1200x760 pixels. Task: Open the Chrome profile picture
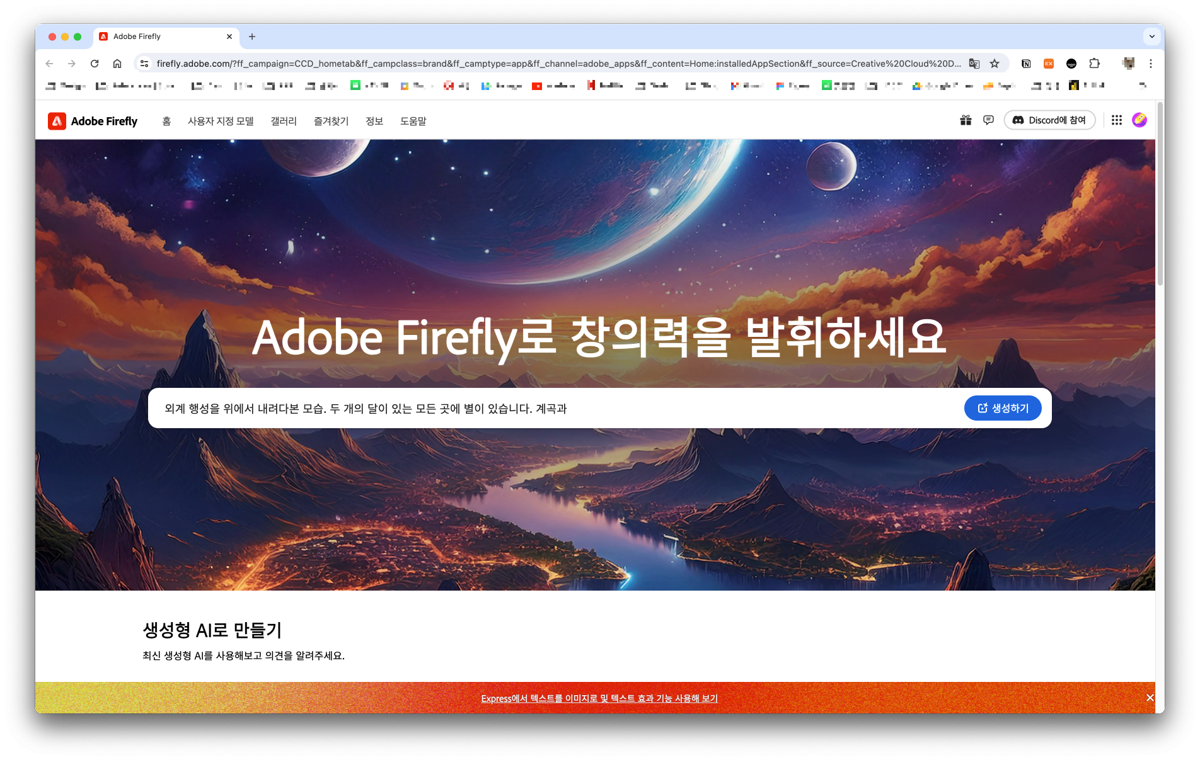coord(1129,64)
